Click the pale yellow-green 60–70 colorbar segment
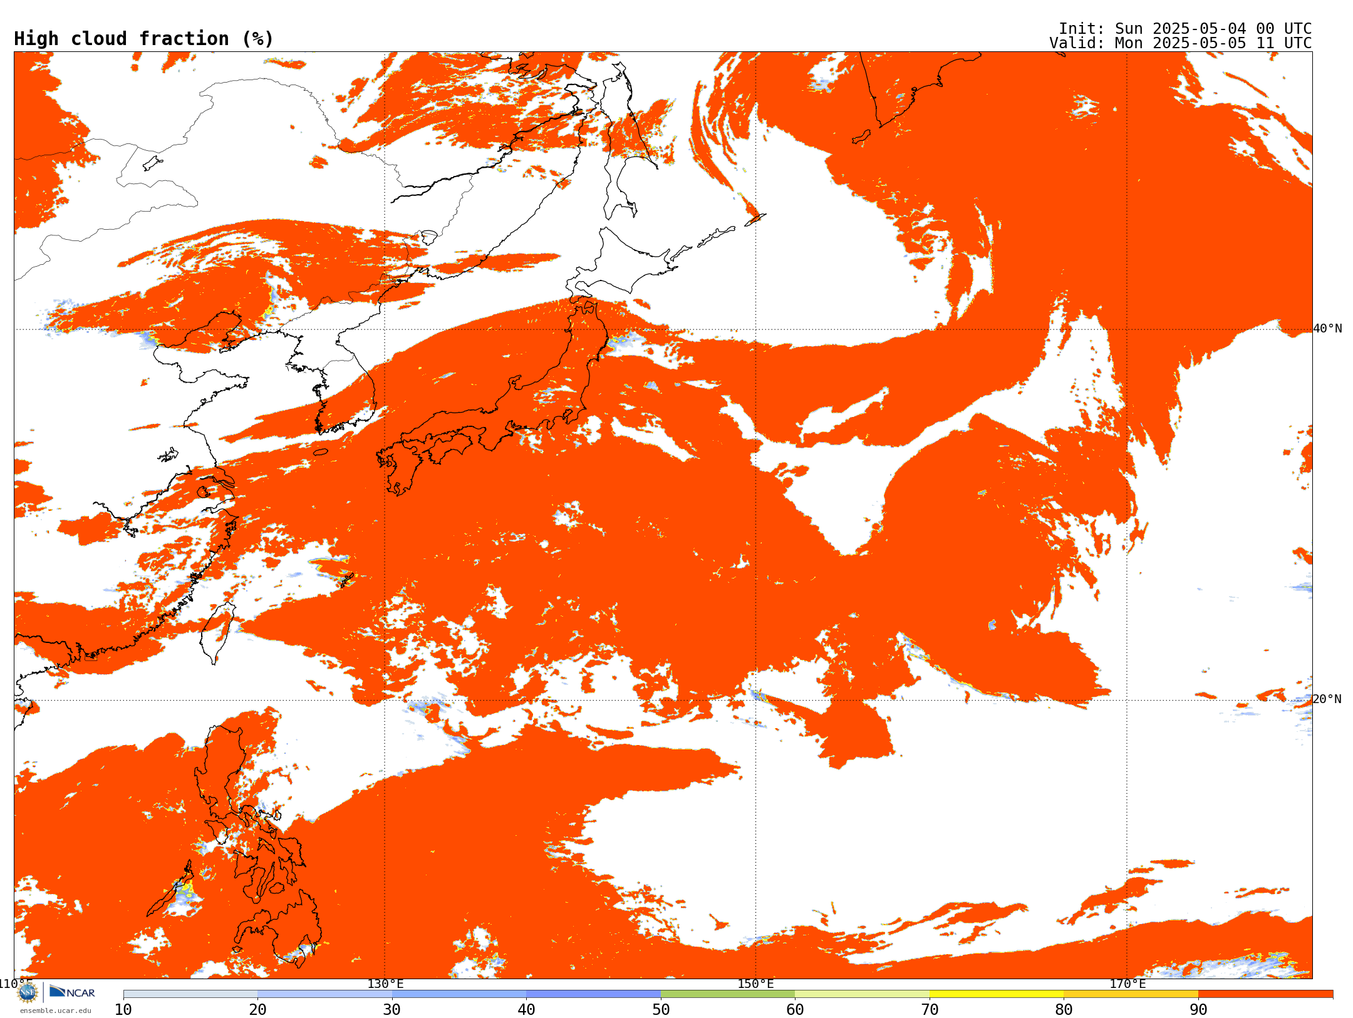Image resolution: width=1353 pixels, height=1018 pixels. pos(862,994)
